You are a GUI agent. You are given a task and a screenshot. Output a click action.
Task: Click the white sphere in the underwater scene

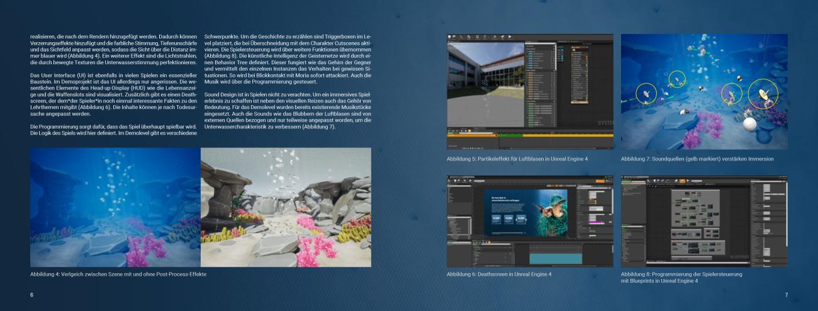(x=749, y=125)
